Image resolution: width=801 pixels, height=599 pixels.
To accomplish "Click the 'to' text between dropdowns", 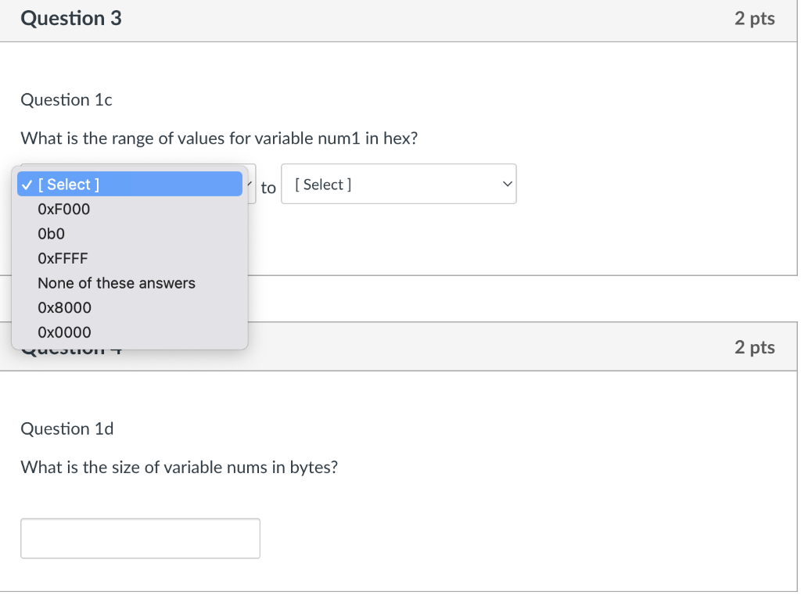I will pyautogui.click(x=268, y=188).
